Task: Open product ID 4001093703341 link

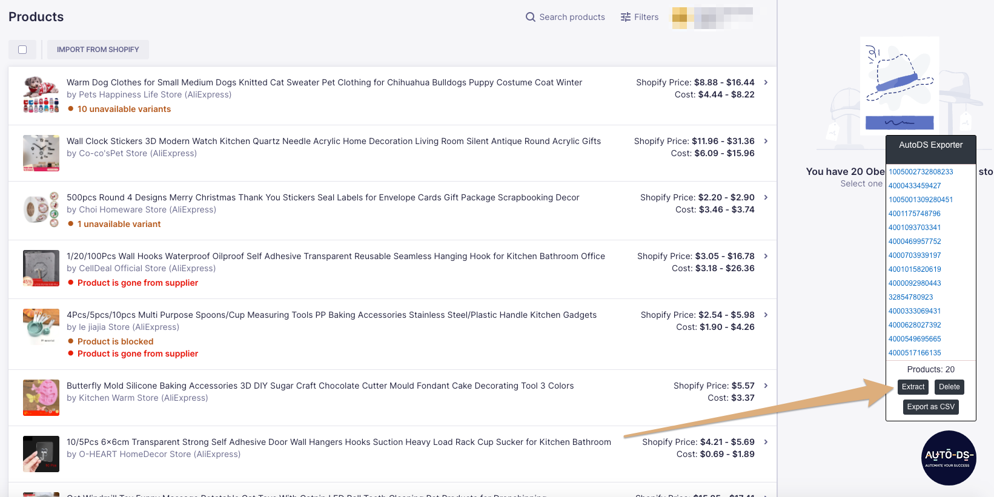Action: (x=915, y=228)
